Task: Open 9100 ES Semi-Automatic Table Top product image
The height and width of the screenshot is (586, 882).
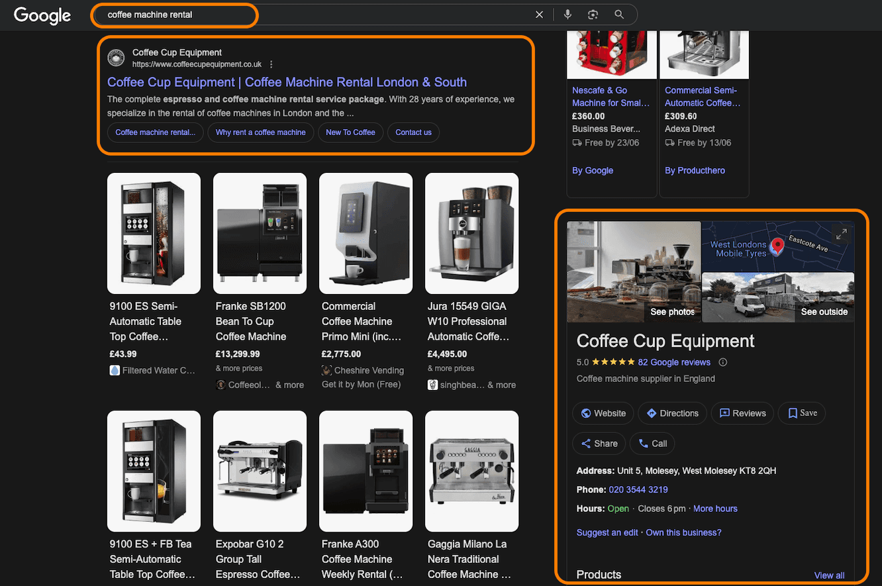Action: point(154,233)
